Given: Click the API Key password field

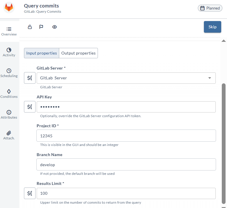Looking at the screenshot, I should click(126, 107).
